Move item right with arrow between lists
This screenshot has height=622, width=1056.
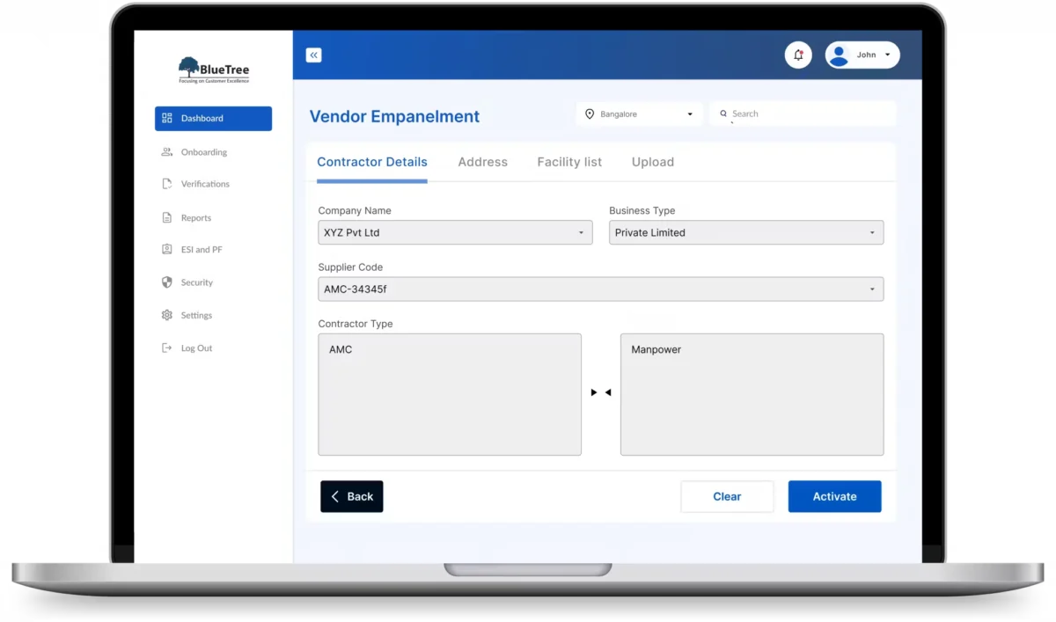click(594, 392)
